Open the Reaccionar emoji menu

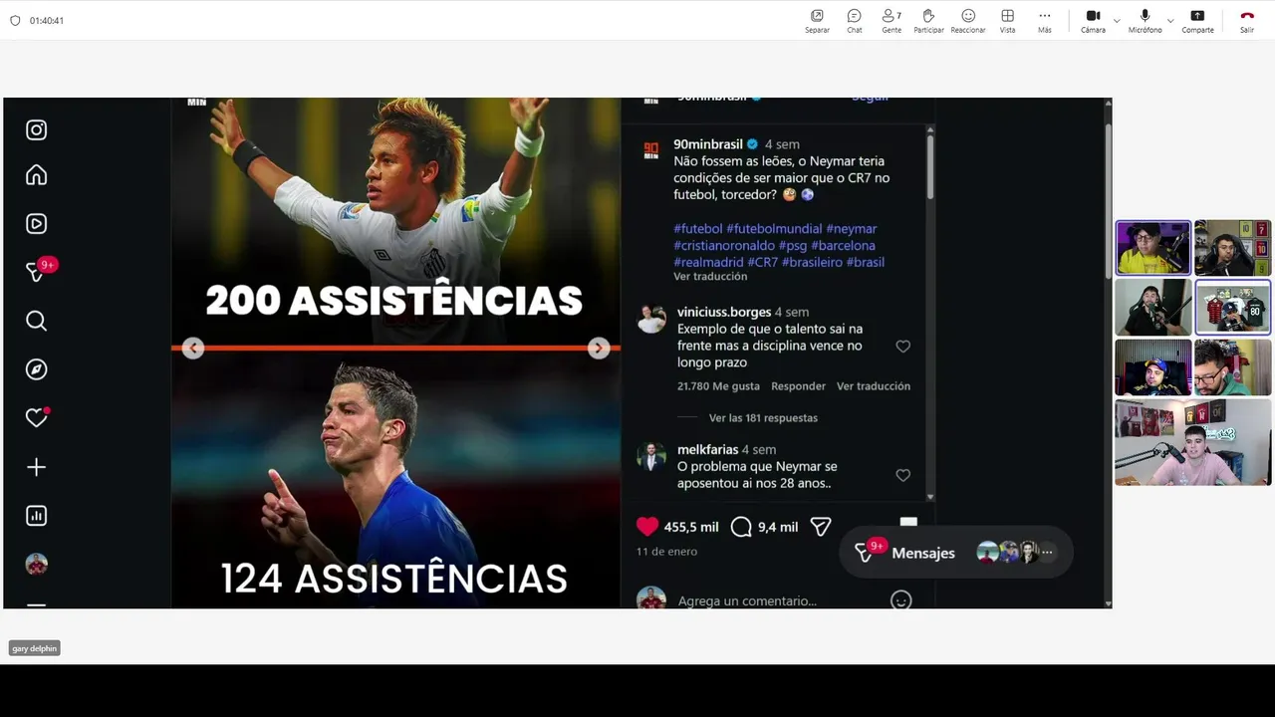point(968,21)
